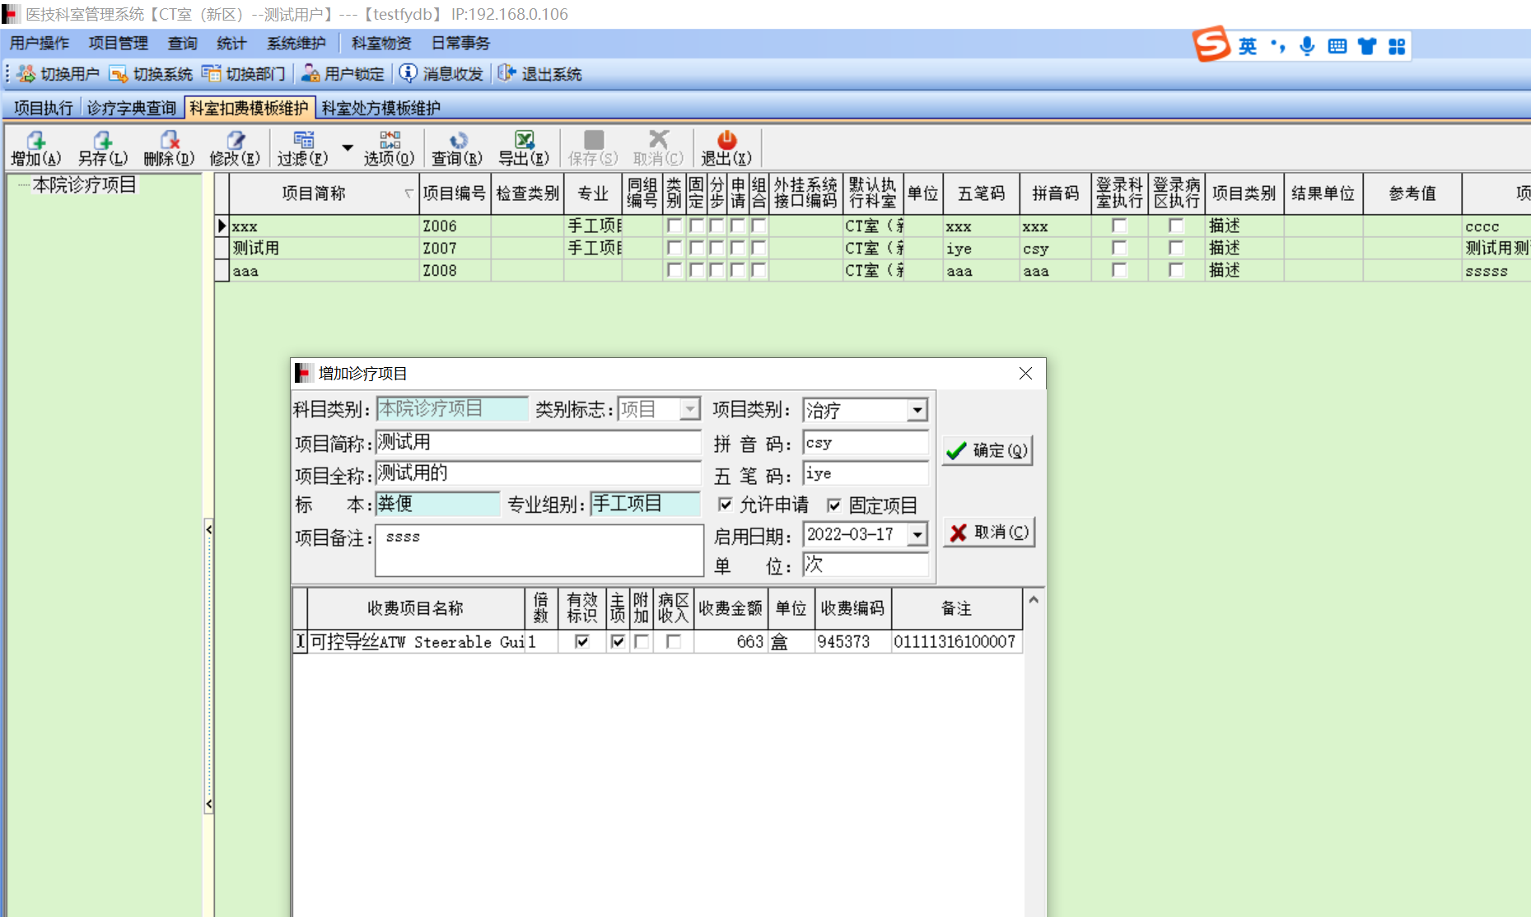Click the 取消(C) cancel icon in the toolbar
The image size is (1531, 917).
coord(658,141)
